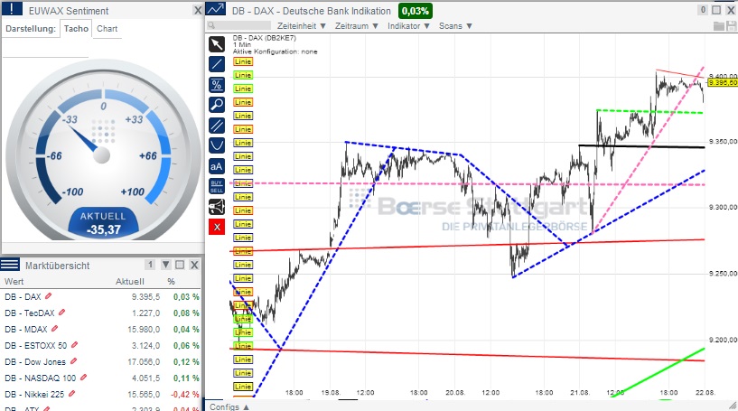Select the aA text annotation tool
738x411 pixels.
point(217,166)
